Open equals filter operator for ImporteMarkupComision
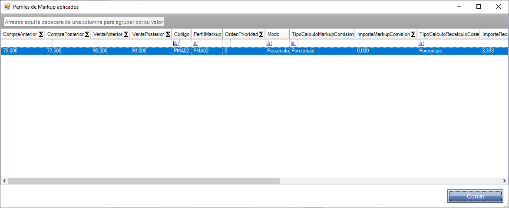Screen dimensions: 509x208 [359, 43]
